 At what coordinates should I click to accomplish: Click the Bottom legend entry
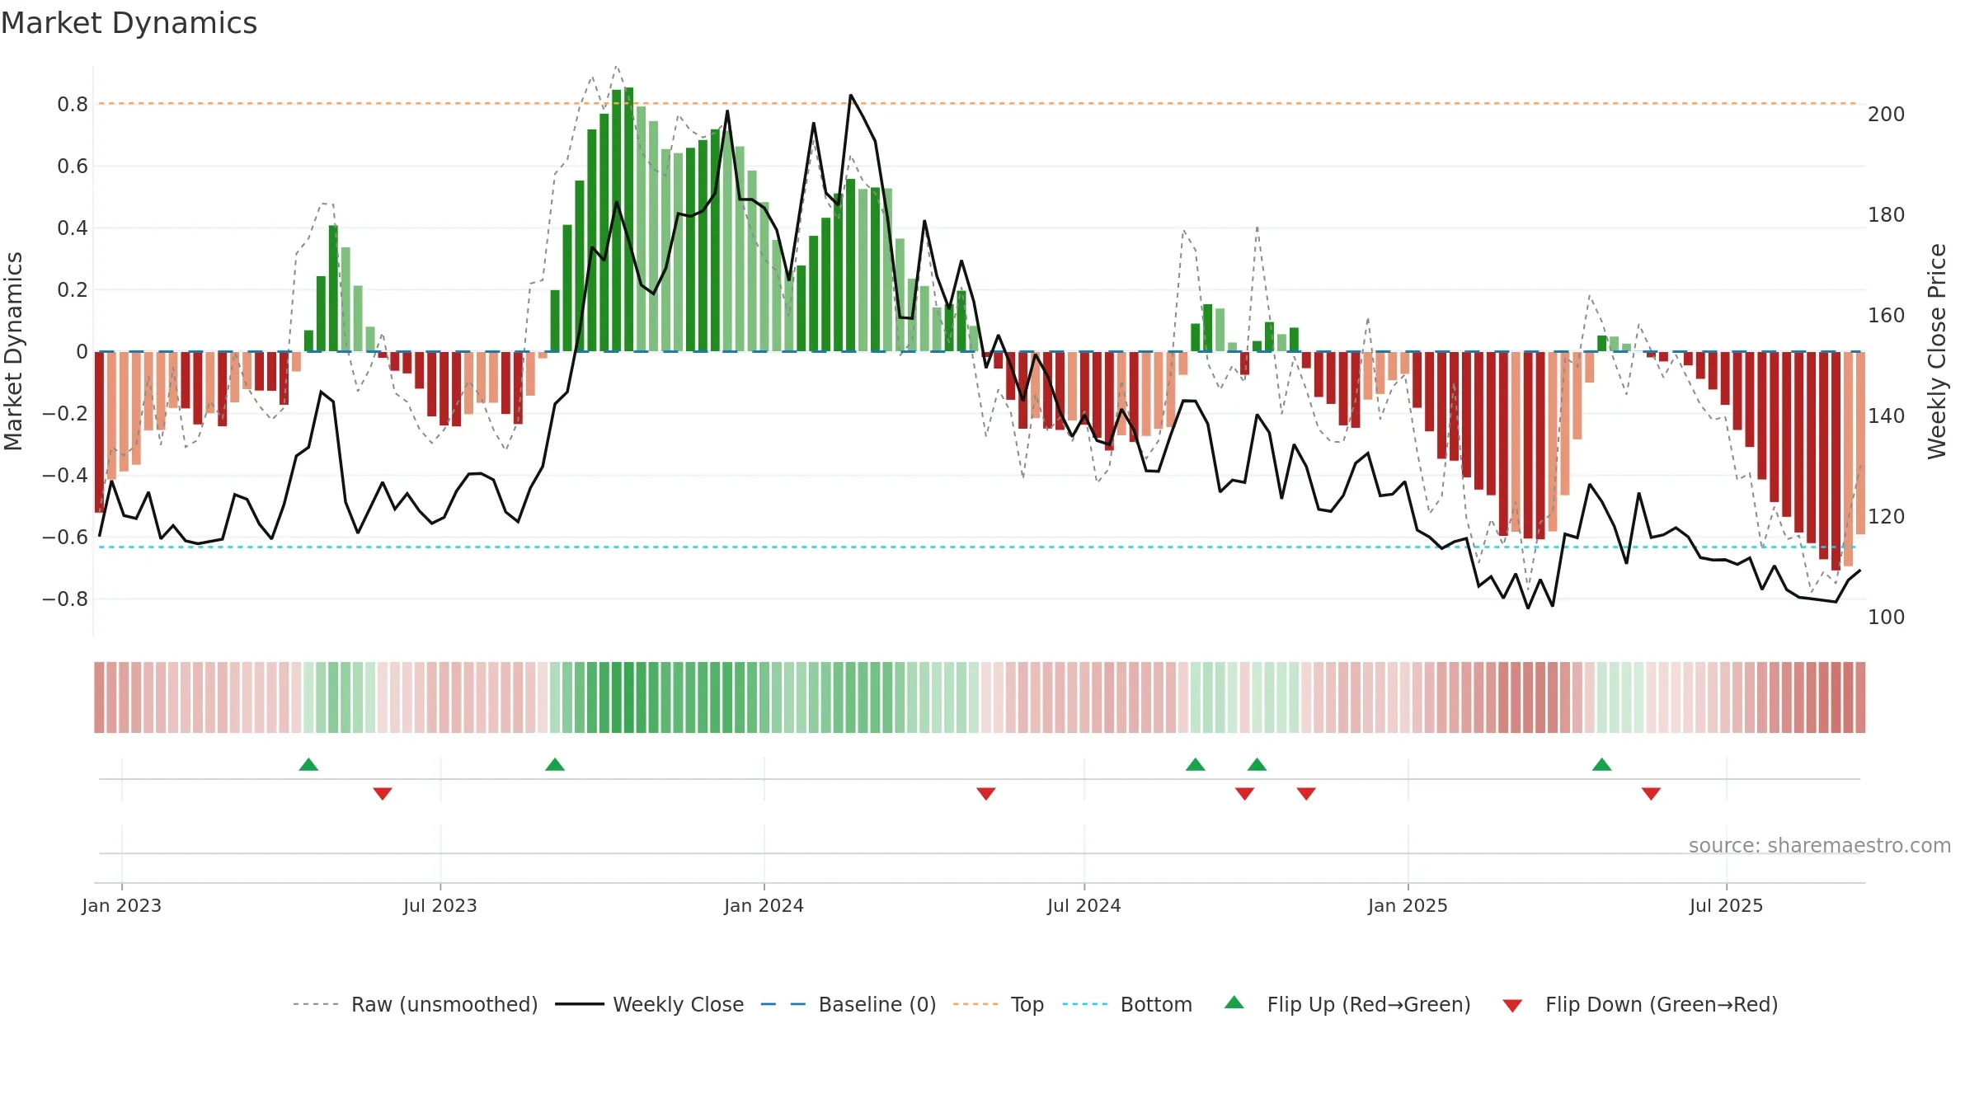[1127, 1004]
